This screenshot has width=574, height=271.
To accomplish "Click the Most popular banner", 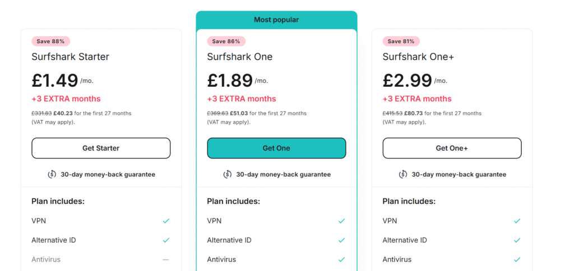I will pos(276,20).
